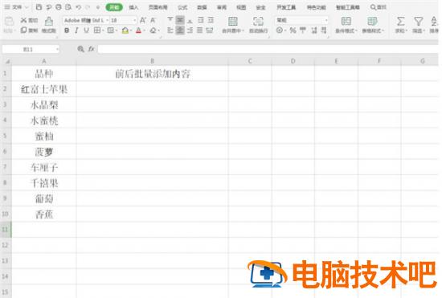Click the AutoSum sigma icon
442x298 pixels.
click(x=400, y=21)
